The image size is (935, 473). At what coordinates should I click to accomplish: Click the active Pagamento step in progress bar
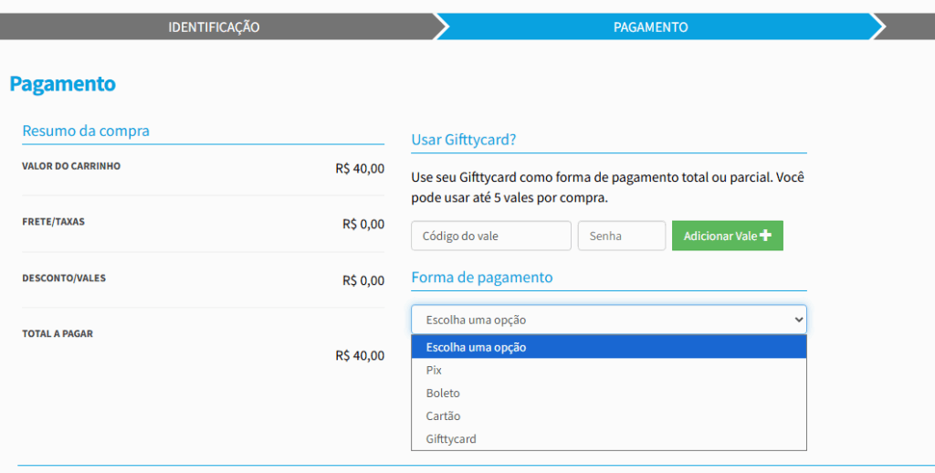coord(650,27)
